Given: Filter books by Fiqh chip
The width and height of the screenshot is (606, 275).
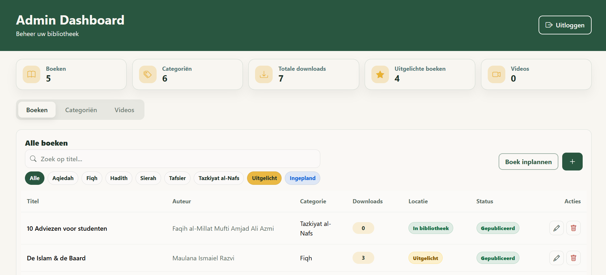Looking at the screenshot, I should tap(92, 178).
